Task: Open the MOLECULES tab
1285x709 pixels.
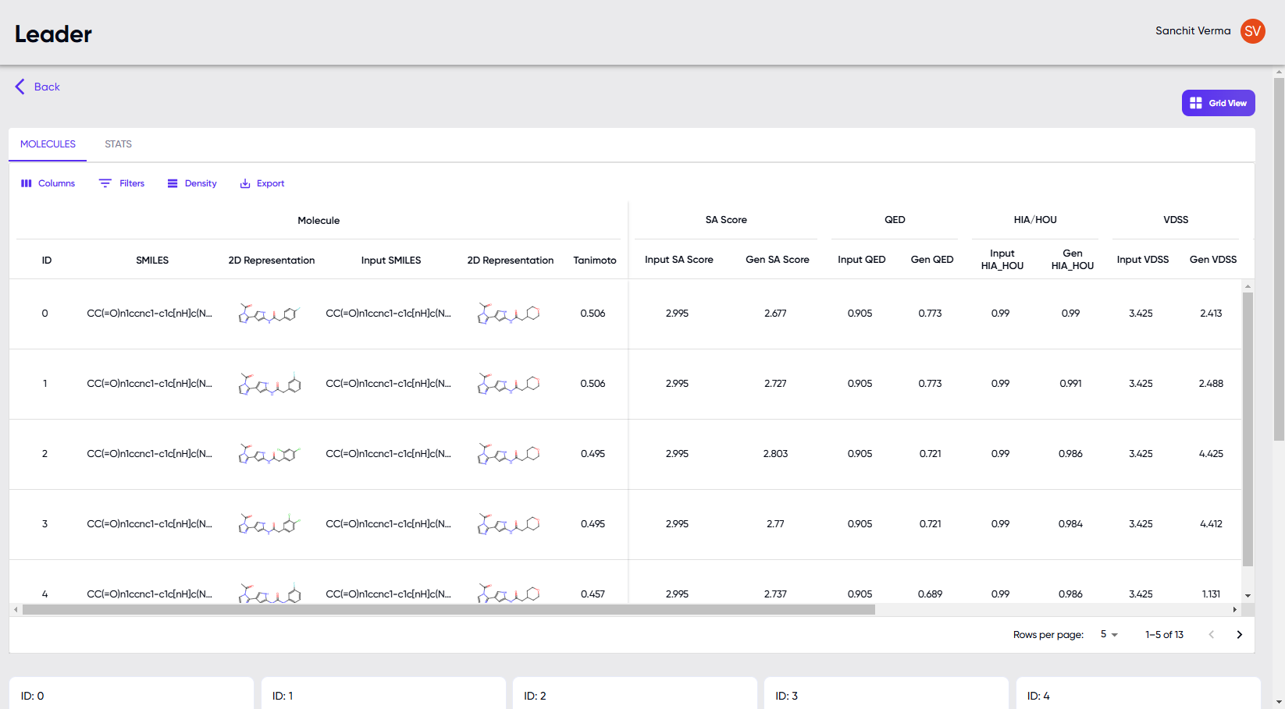Action: pos(48,144)
